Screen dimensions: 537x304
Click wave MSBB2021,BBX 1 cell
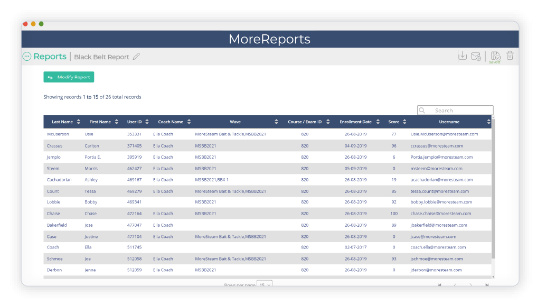(x=212, y=180)
